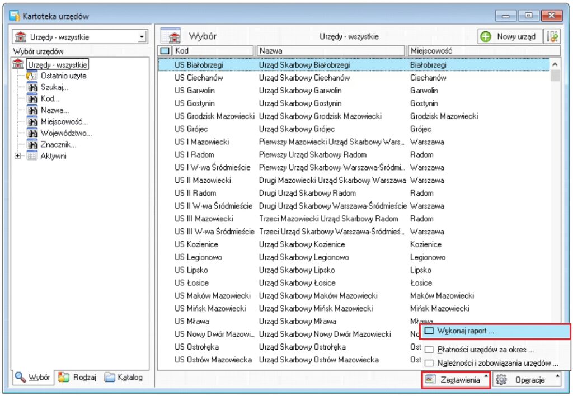Viewport: 573px width, 396px height.
Task: Click the building icon of Urzędy - wszystkie tree root
Action: click(18, 64)
